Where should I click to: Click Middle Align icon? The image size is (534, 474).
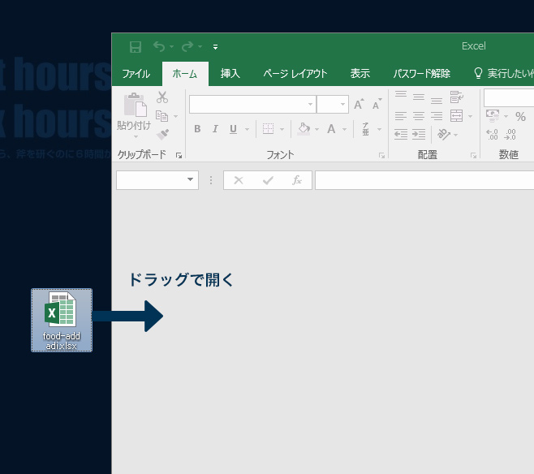tap(419, 97)
